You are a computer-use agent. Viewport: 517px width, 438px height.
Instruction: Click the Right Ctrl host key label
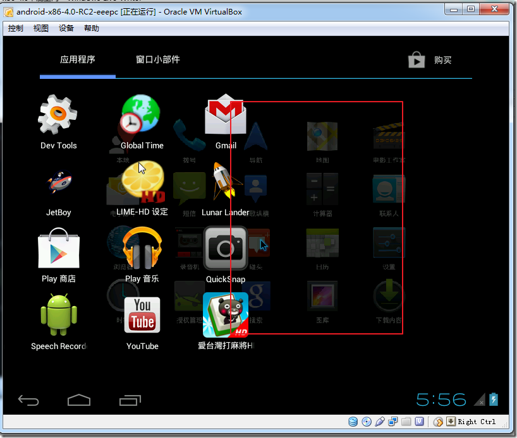477,422
